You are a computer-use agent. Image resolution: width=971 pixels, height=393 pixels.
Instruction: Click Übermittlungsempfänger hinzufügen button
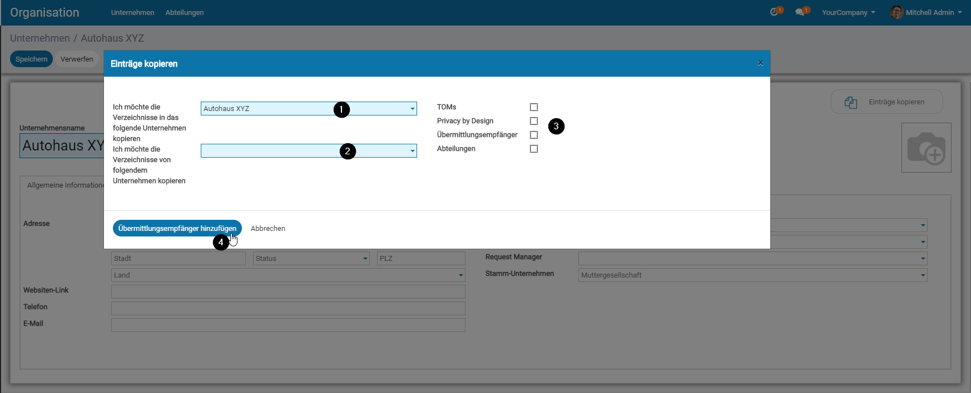(x=177, y=228)
